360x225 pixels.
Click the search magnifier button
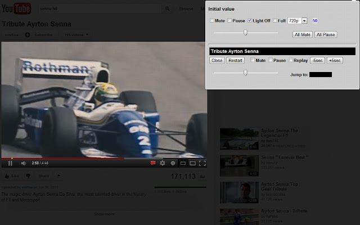tap(167, 9)
